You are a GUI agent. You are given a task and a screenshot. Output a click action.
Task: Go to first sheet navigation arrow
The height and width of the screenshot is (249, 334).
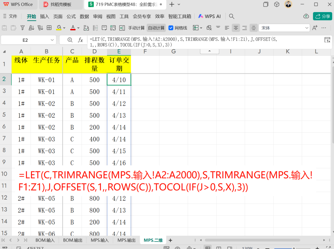[x=3, y=240]
